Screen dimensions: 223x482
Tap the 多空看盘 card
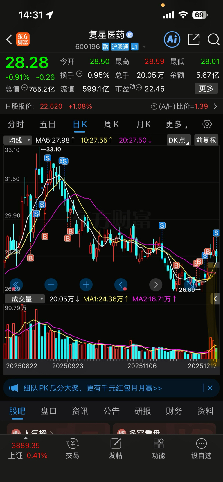tap(164, 429)
